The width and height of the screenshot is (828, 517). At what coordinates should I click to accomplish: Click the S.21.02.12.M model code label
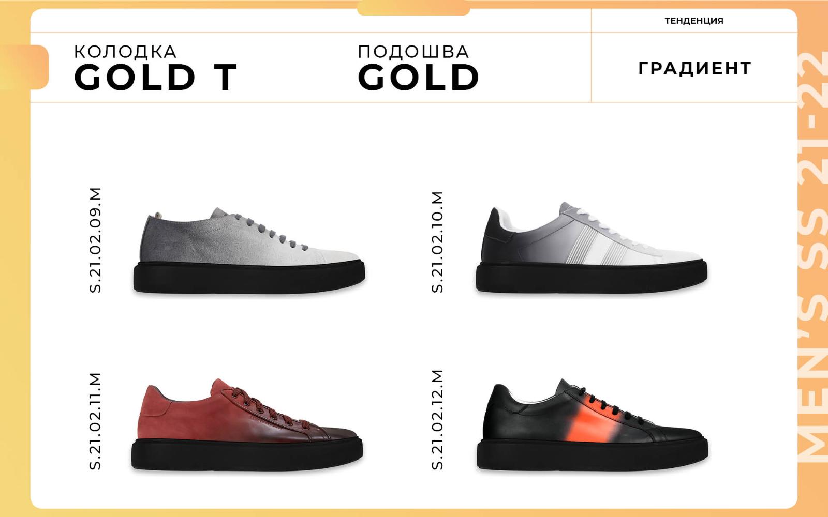point(437,420)
